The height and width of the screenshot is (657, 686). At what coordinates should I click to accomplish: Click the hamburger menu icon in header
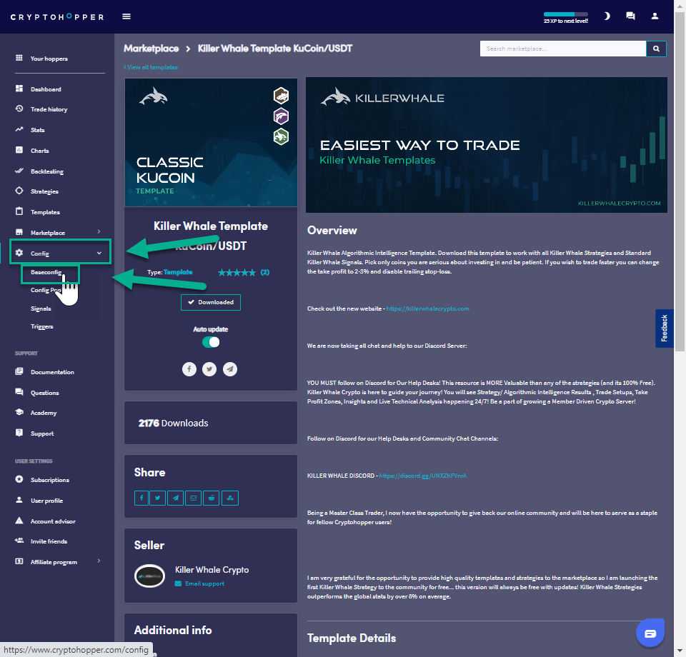pos(126,16)
